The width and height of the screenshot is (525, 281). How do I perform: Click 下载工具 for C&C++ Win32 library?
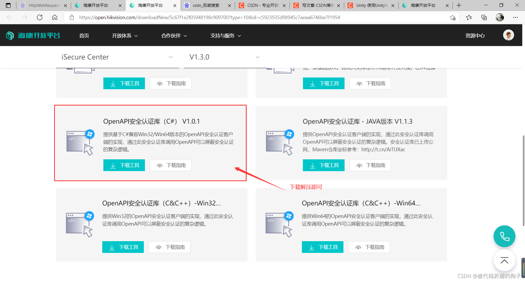coord(123,247)
